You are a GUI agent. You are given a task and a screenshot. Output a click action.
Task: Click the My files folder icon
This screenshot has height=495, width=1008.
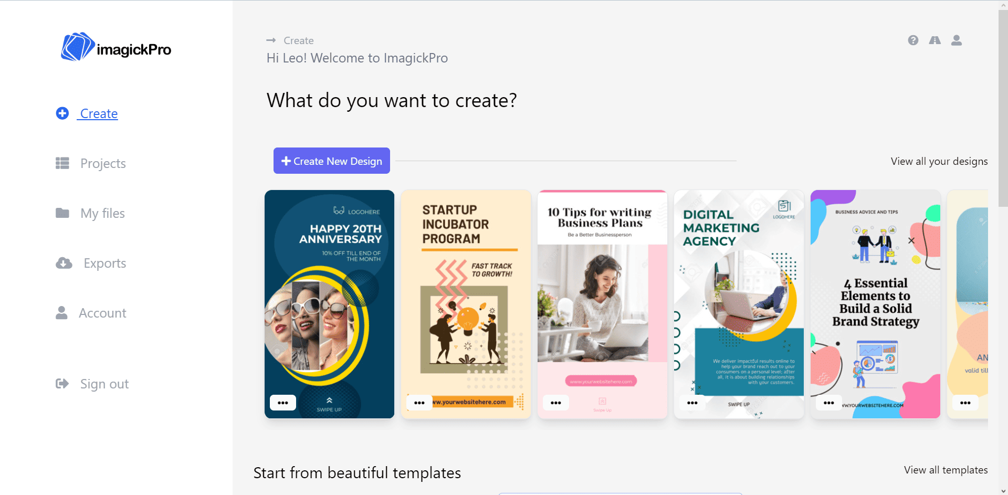coord(62,213)
